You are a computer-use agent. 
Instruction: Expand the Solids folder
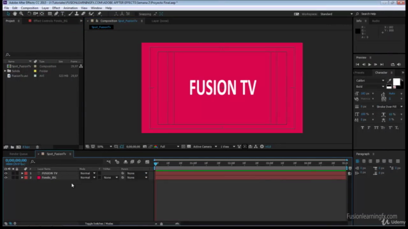pos(5,71)
